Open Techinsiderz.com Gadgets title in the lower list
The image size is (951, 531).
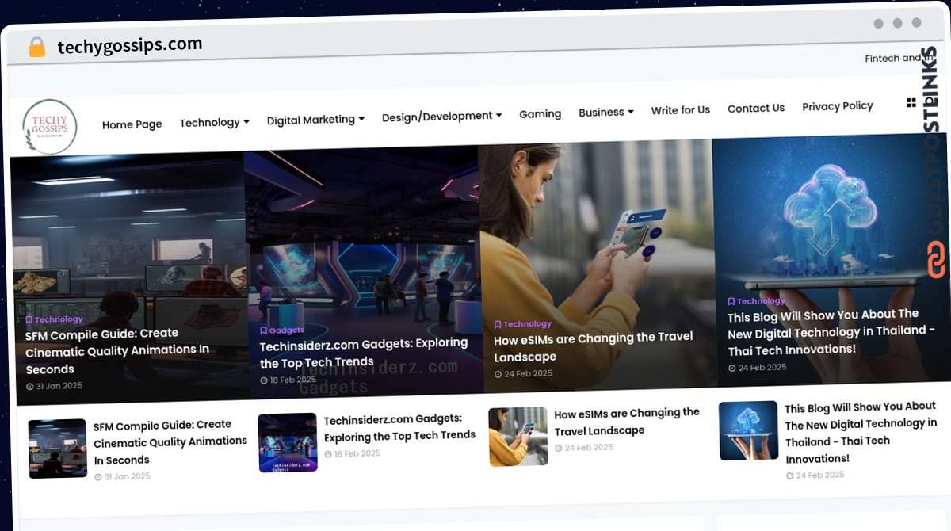click(399, 427)
